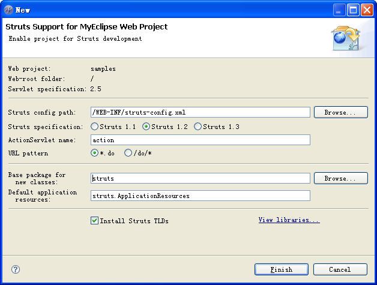This screenshot has width=377, height=285.
Task: Click the ActionServlet name field
Action: coord(201,140)
